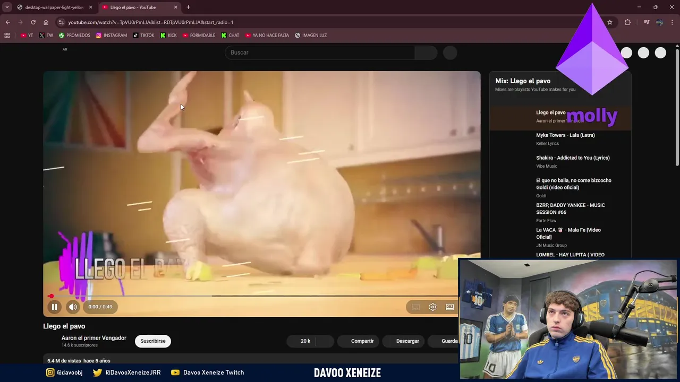
Task: Toggle subtitles button in the player
Action: pyautogui.click(x=415, y=307)
